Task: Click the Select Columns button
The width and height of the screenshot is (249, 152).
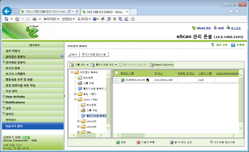Action: [161, 65]
